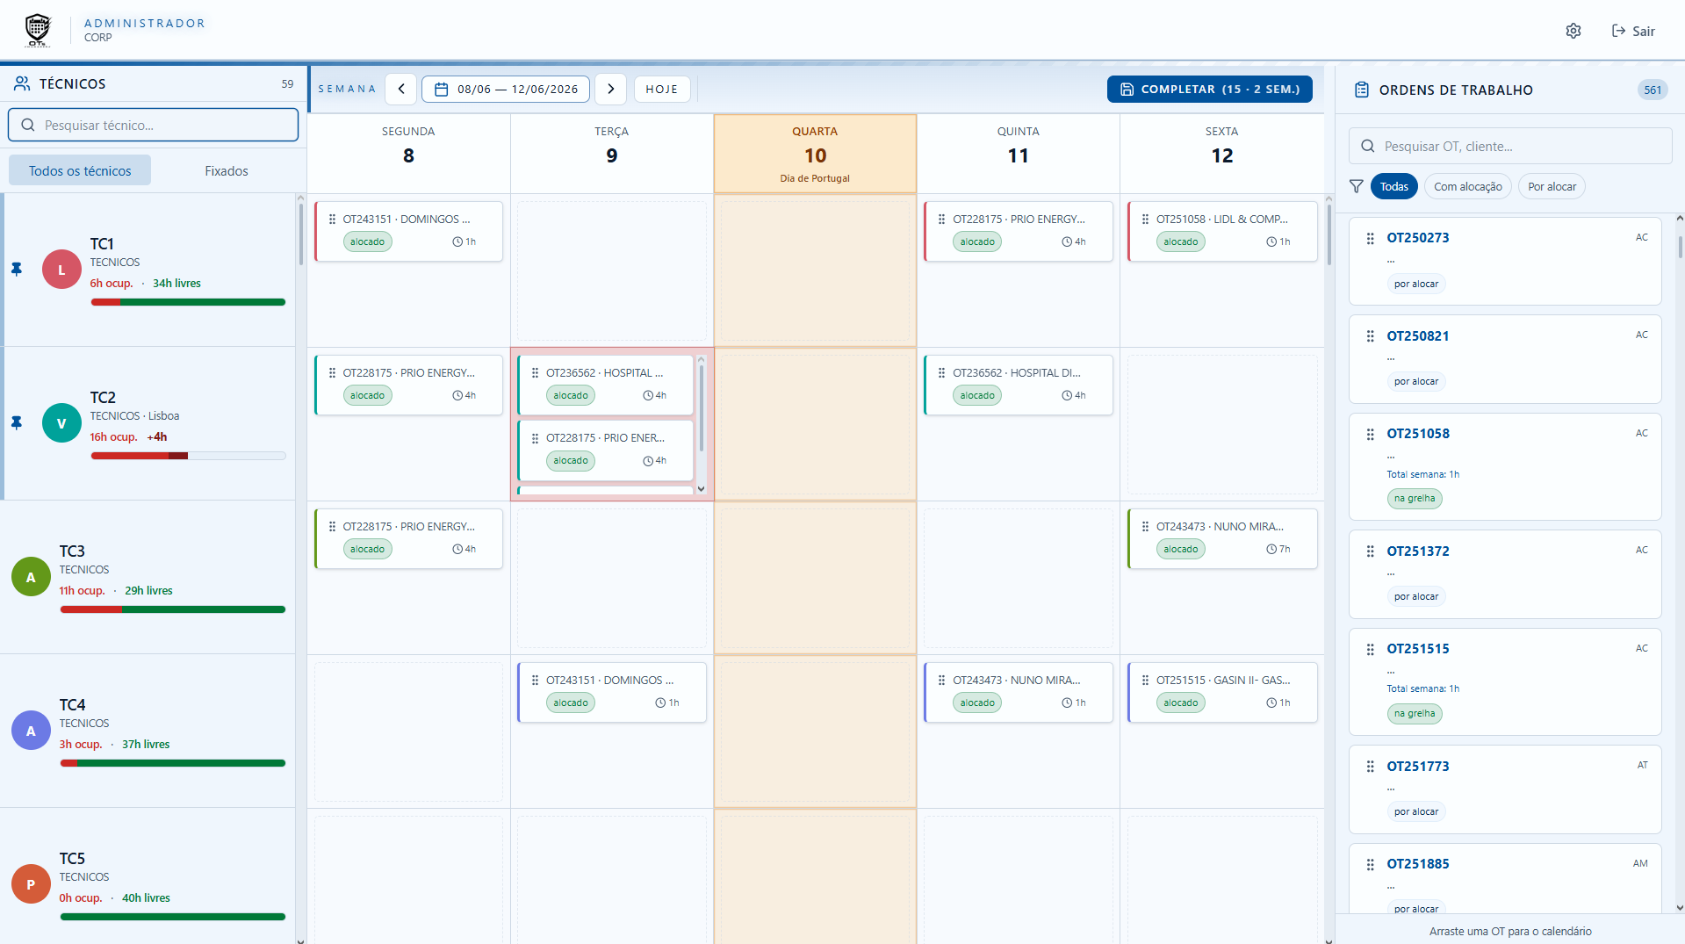This screenshot has width=1685, height=944.
Task: Grab drag handle of TC1 OT228175 Thursday card
Action: point(941,220)
